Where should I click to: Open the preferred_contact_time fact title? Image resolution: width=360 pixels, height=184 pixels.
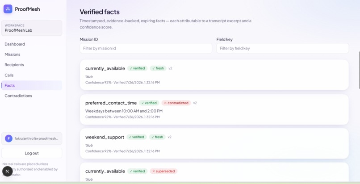[111, 103]
